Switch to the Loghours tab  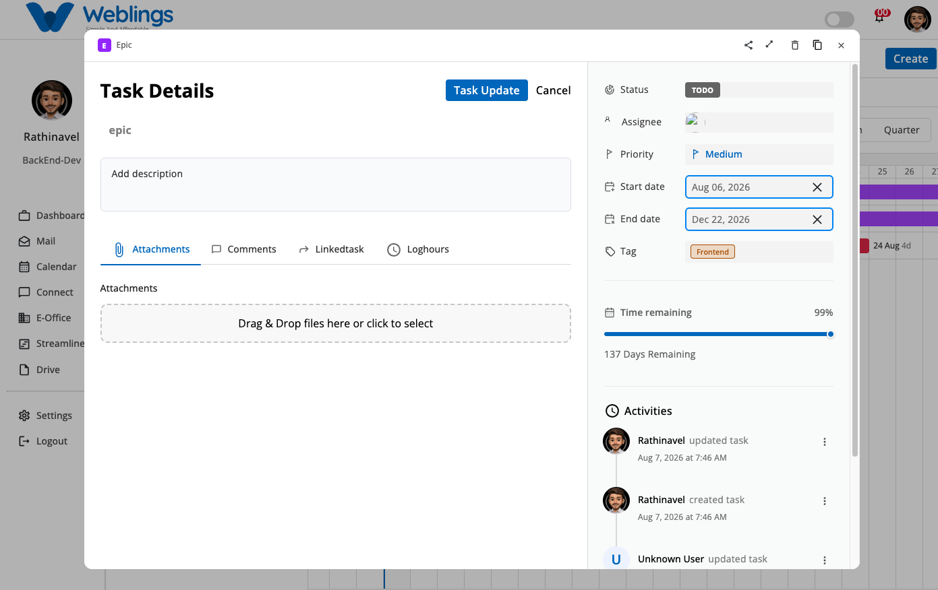(x=418, y=249)
